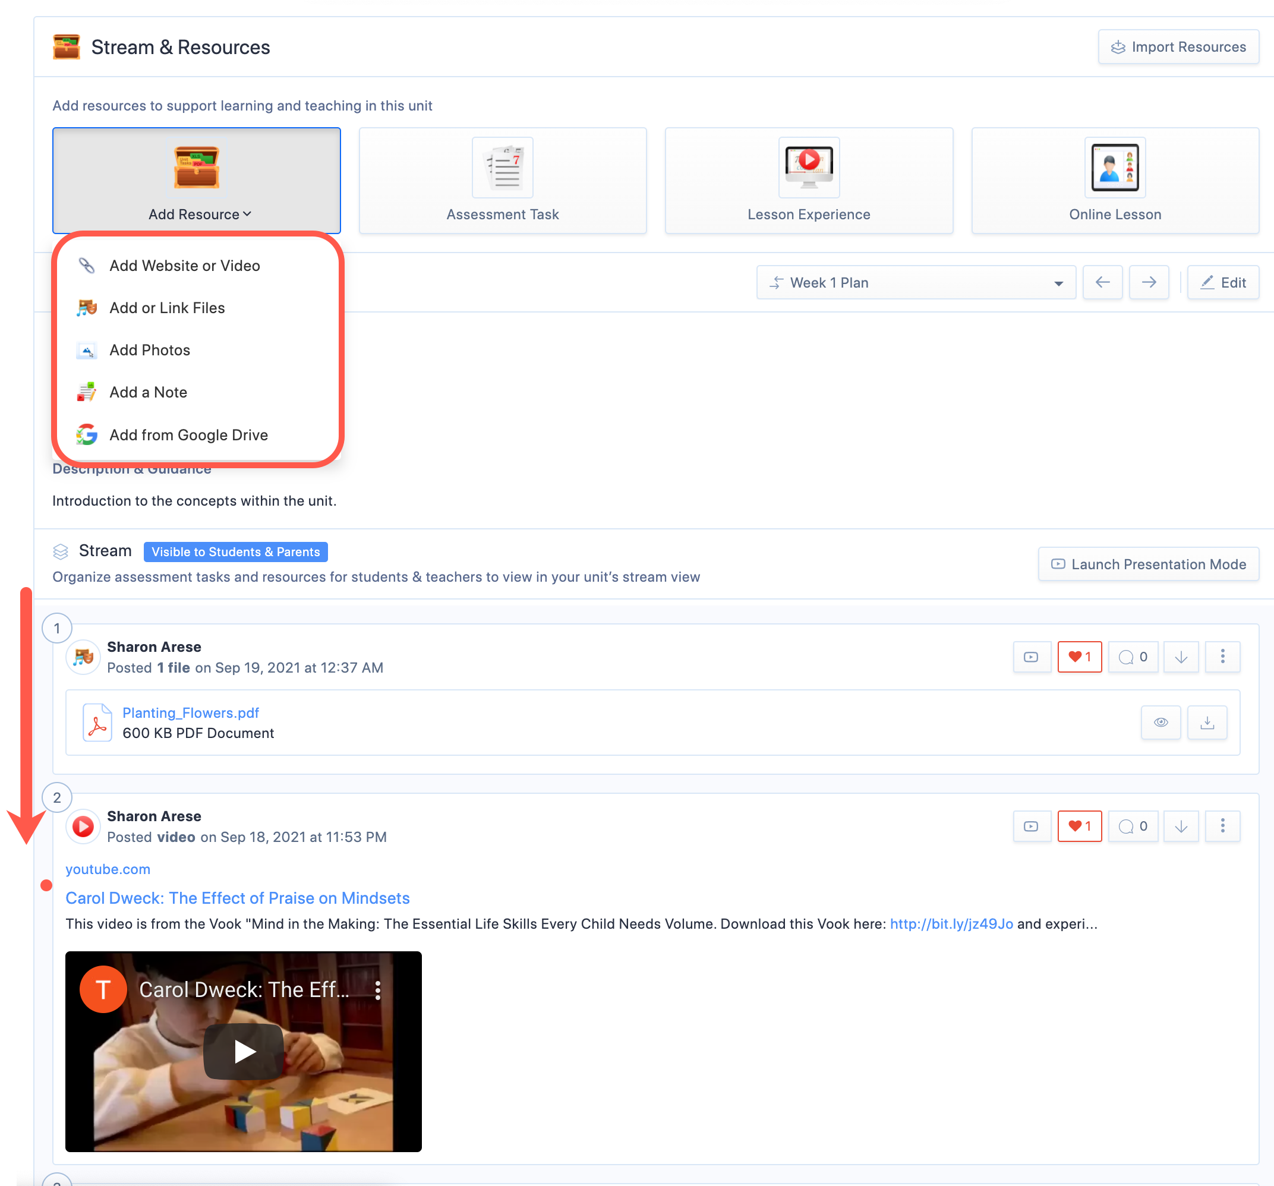Click the Visible to Students & Parents badge
Viewport: 1274px width, 1186px height.
tap(235, 551)
